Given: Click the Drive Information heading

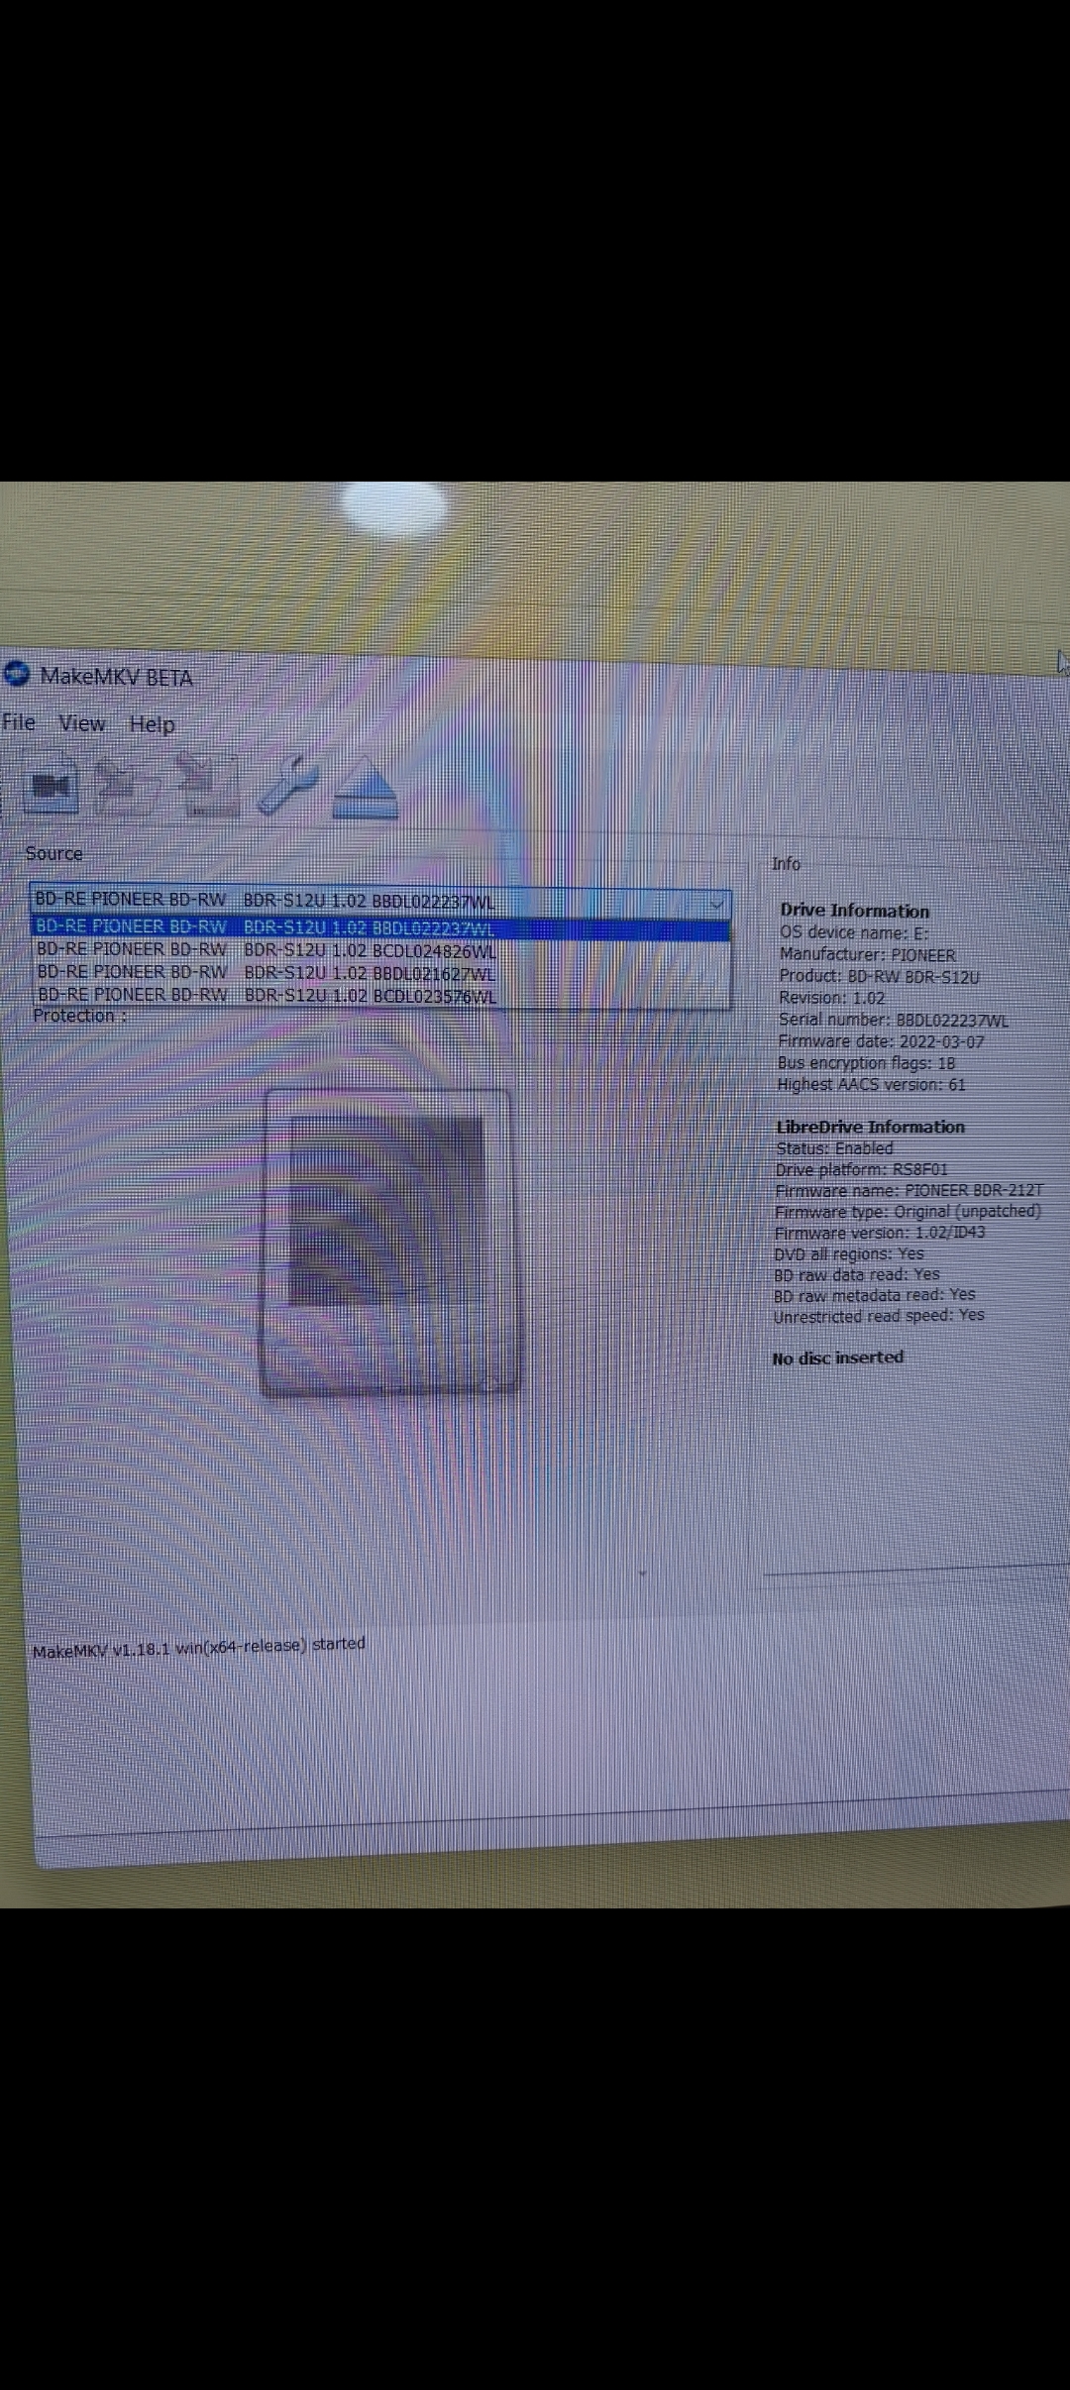Looking at the screenshot, I should (x=854, y=910).
